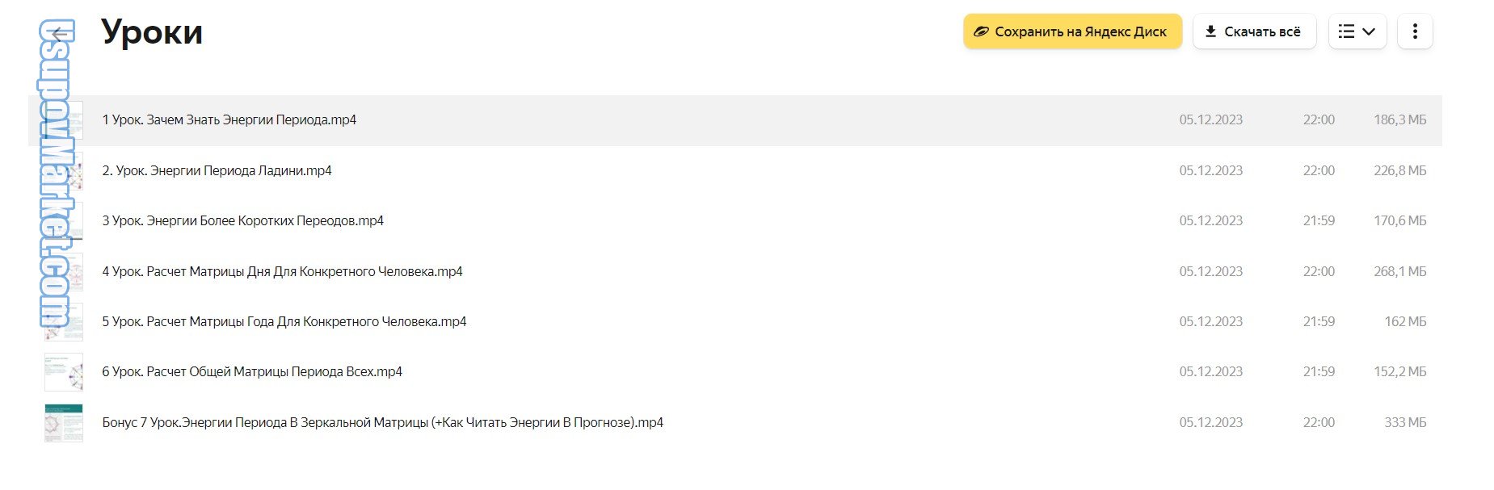
Task: Click the Скачать всё button
Action: [x=1254, y=31]
